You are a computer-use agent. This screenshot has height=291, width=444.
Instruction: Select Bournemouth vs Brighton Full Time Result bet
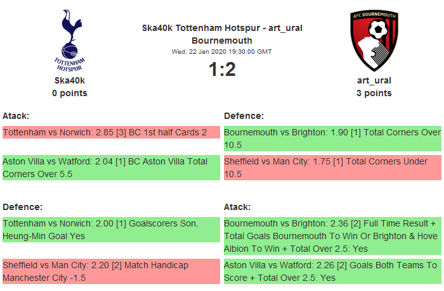(332, 235)
